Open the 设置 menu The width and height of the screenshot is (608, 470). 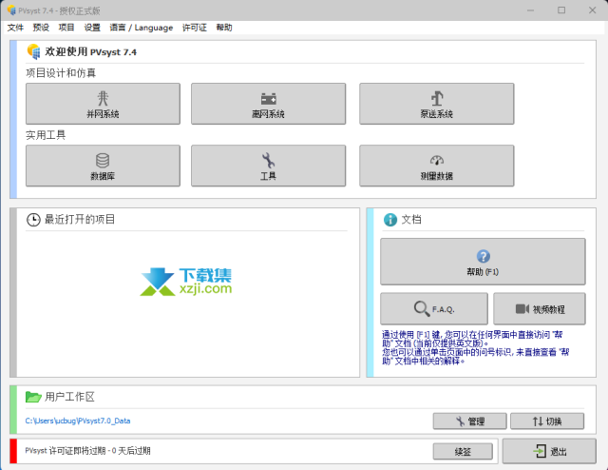click(x=92, y=28)
